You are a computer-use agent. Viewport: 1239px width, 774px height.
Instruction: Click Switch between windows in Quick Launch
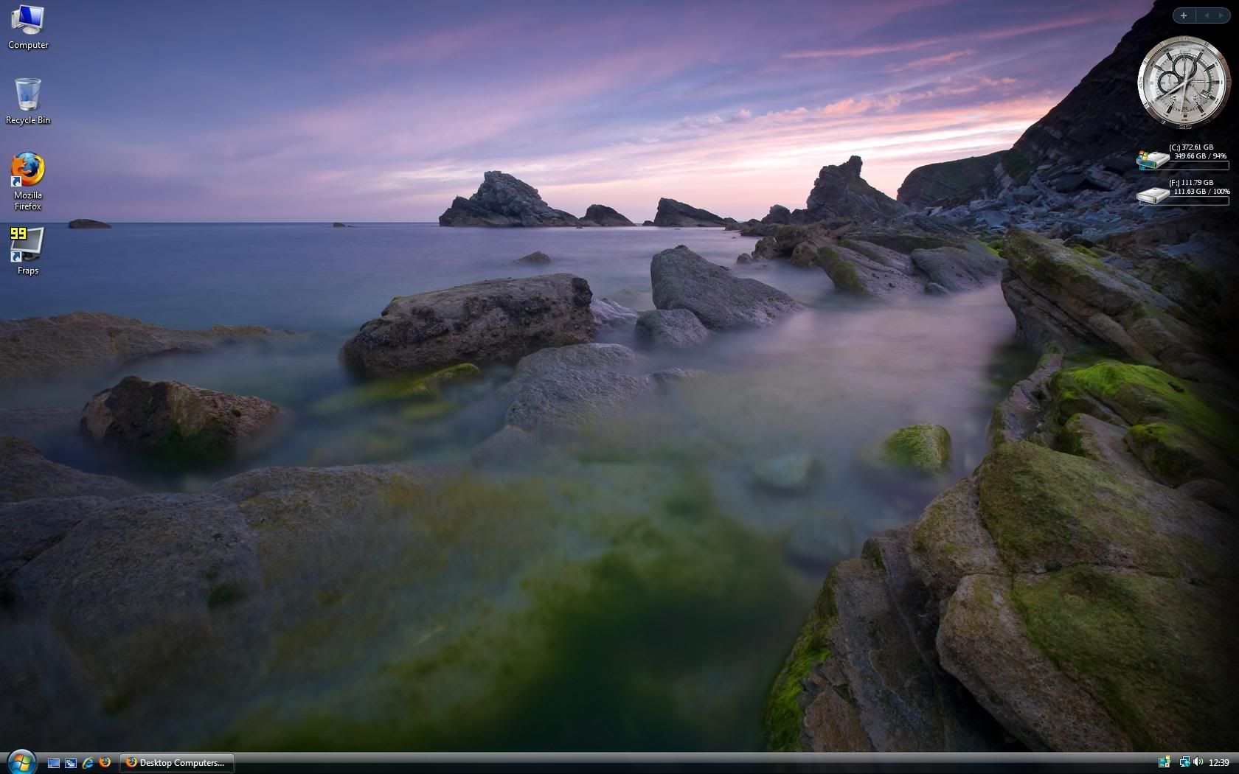(71, 763)
